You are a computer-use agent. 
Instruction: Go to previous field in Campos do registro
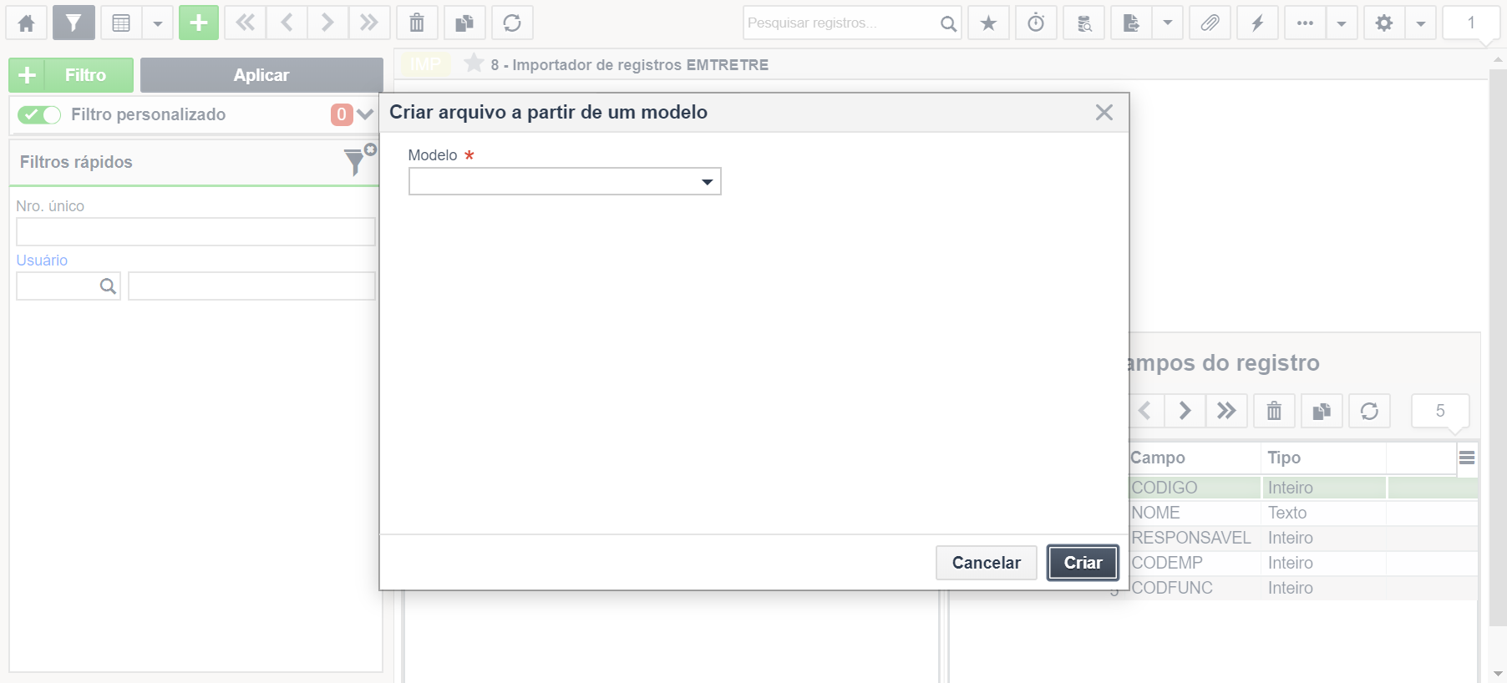(x=1145, y=411)
